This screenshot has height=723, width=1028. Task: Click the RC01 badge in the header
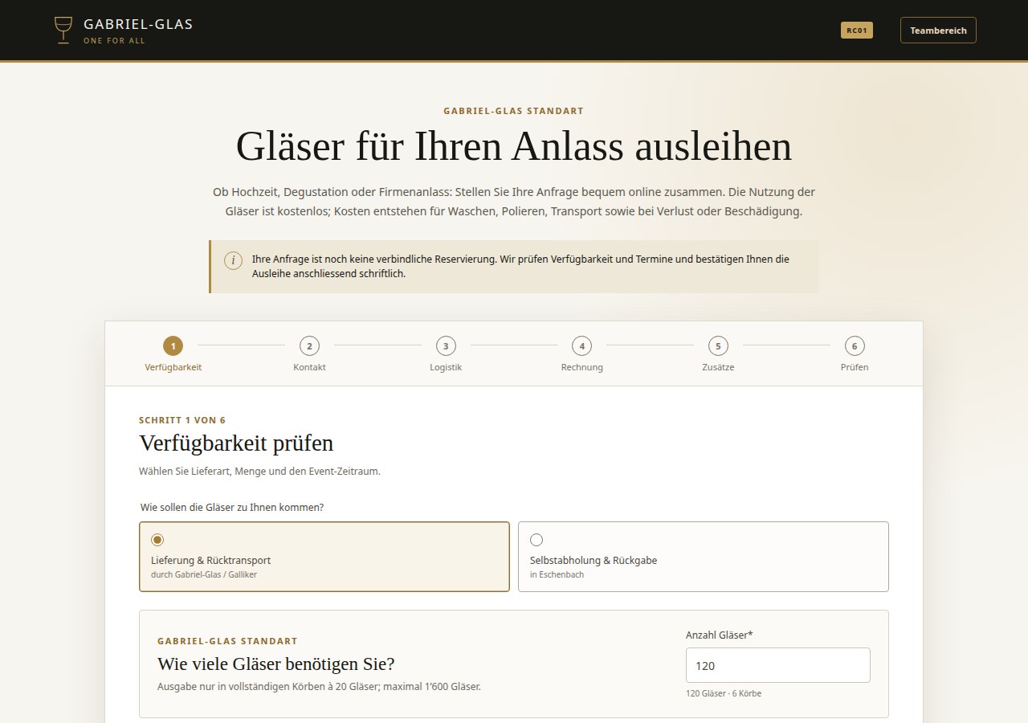coord(856,31)
